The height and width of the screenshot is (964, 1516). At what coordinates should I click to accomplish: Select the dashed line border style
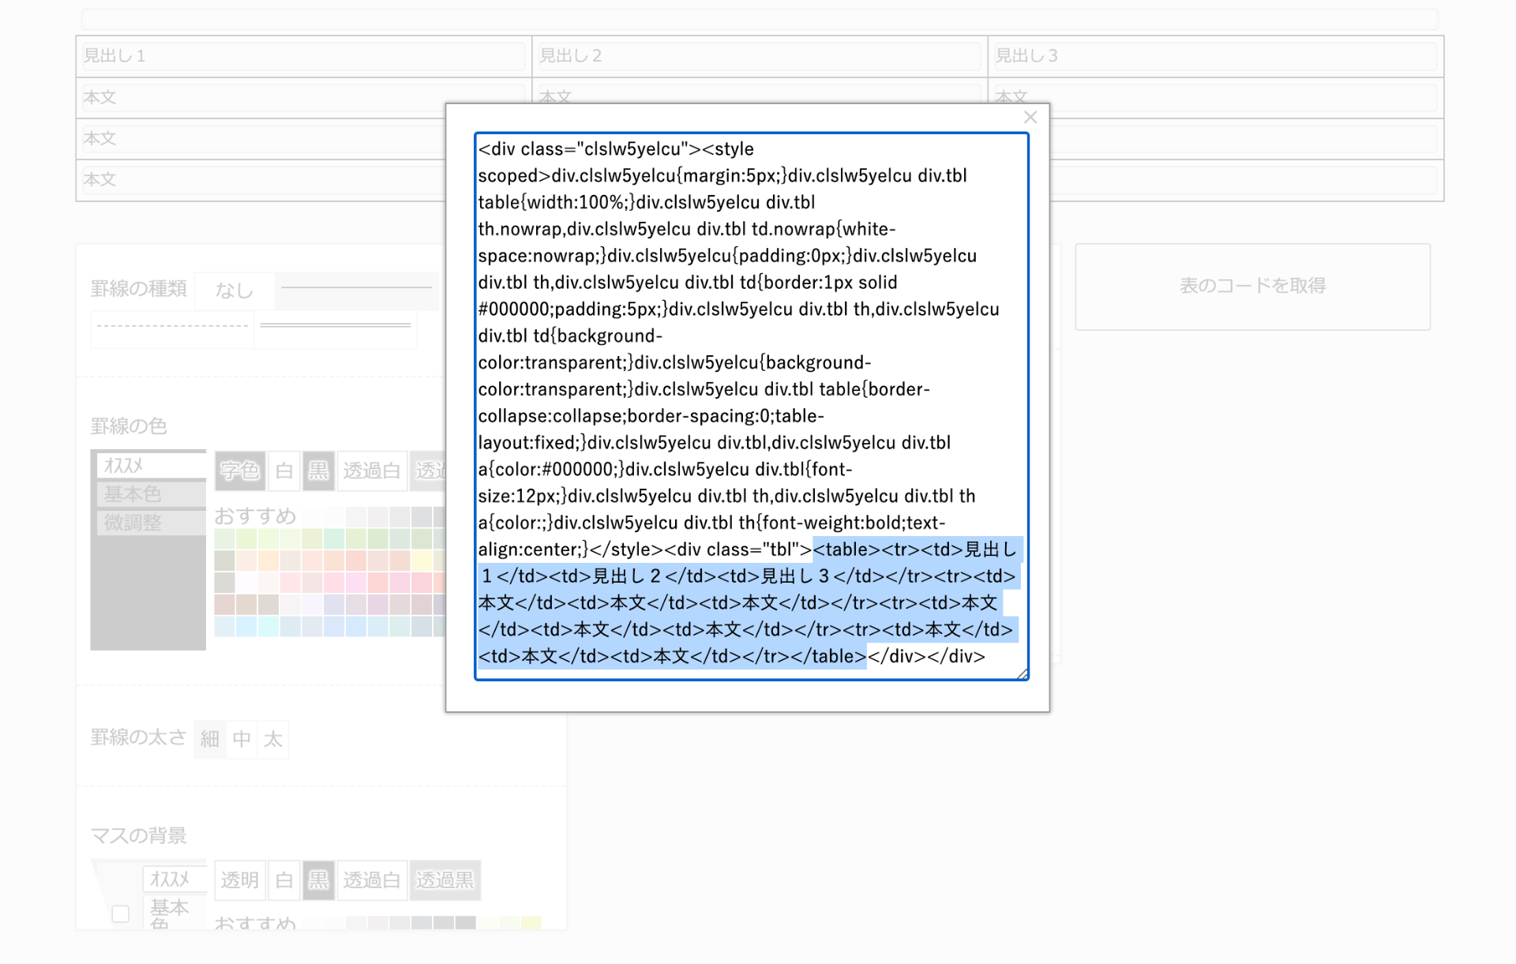tap(172, 326)
